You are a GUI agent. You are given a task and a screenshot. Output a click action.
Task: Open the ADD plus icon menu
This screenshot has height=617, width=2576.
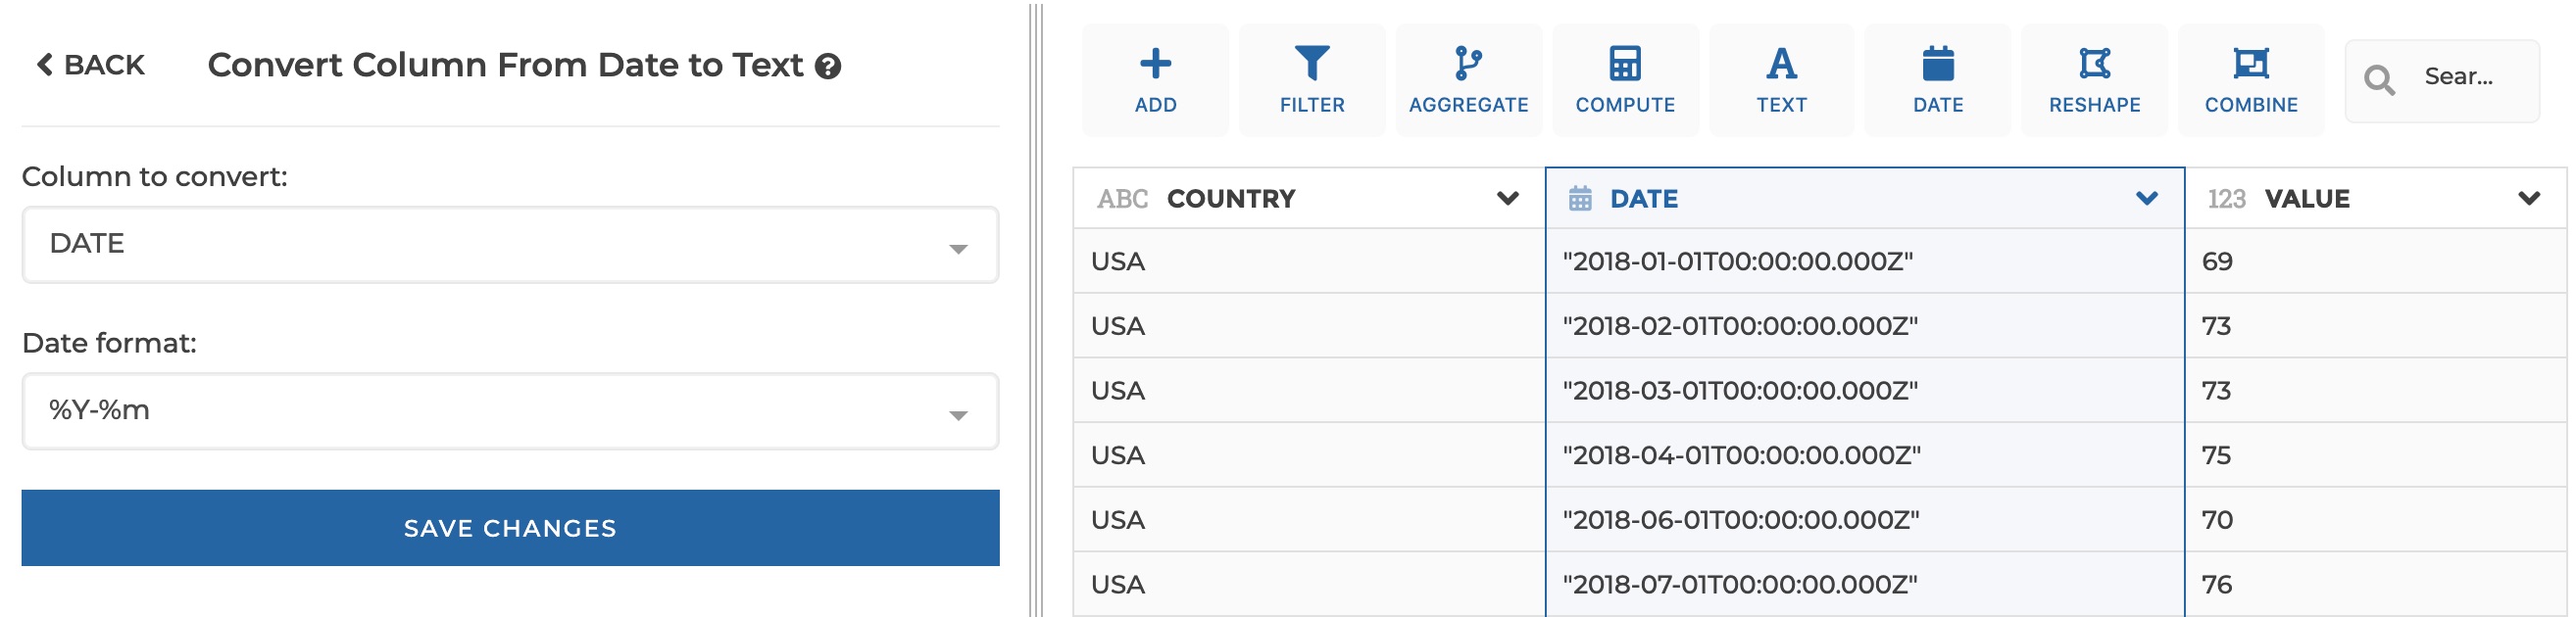[x=1155, y=80]
